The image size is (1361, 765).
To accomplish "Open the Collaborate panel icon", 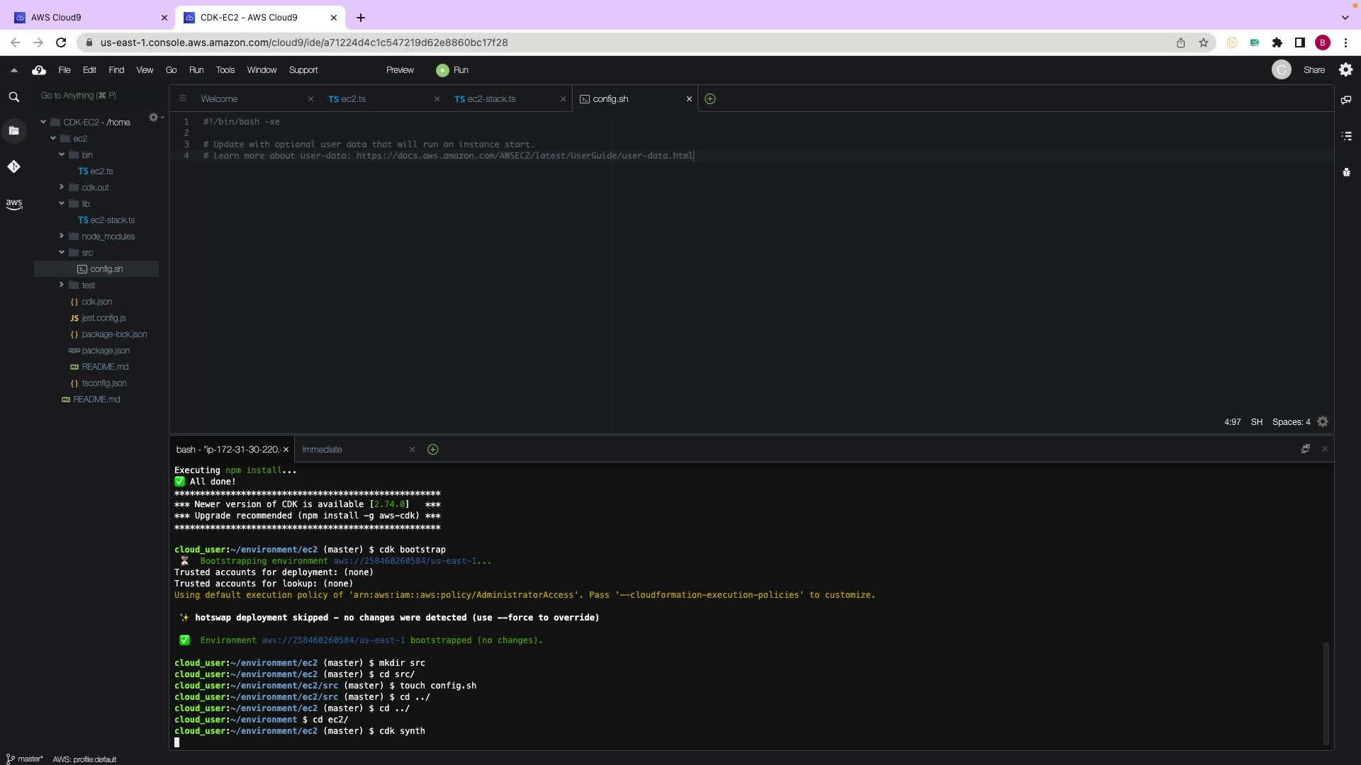I will [x=1346, y=100].
